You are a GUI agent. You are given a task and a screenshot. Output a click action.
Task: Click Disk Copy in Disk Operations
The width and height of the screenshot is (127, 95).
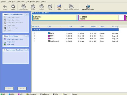[9, 44]
